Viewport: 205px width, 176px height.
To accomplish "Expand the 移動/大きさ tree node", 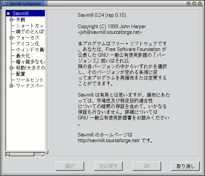I will (11, 68).
